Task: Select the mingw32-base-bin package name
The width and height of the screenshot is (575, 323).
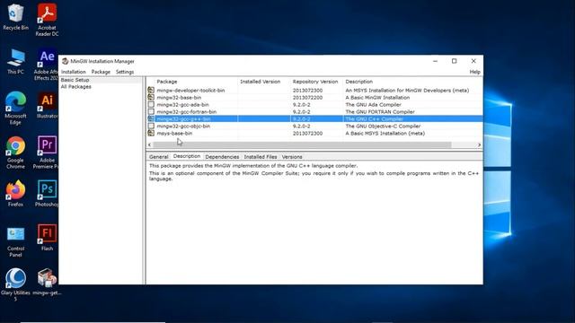Action: [x=179, y=98]
